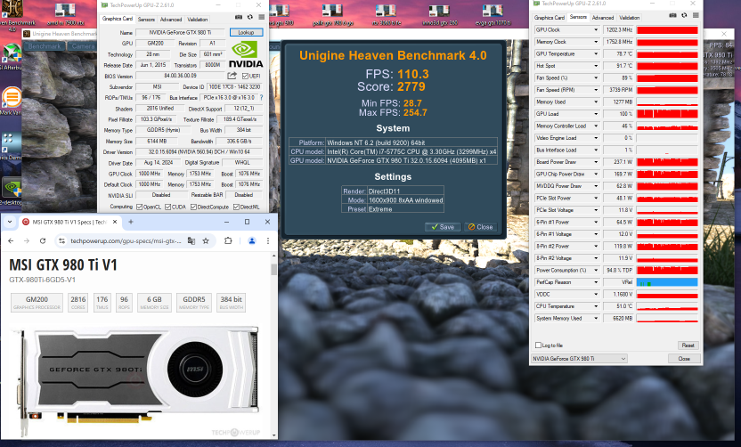Switch to the Advanced tab in left GPU-Z
741x447 pixels.
171,19
